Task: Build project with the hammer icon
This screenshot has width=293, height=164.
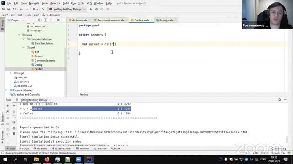Action: [x=43, y=9]
